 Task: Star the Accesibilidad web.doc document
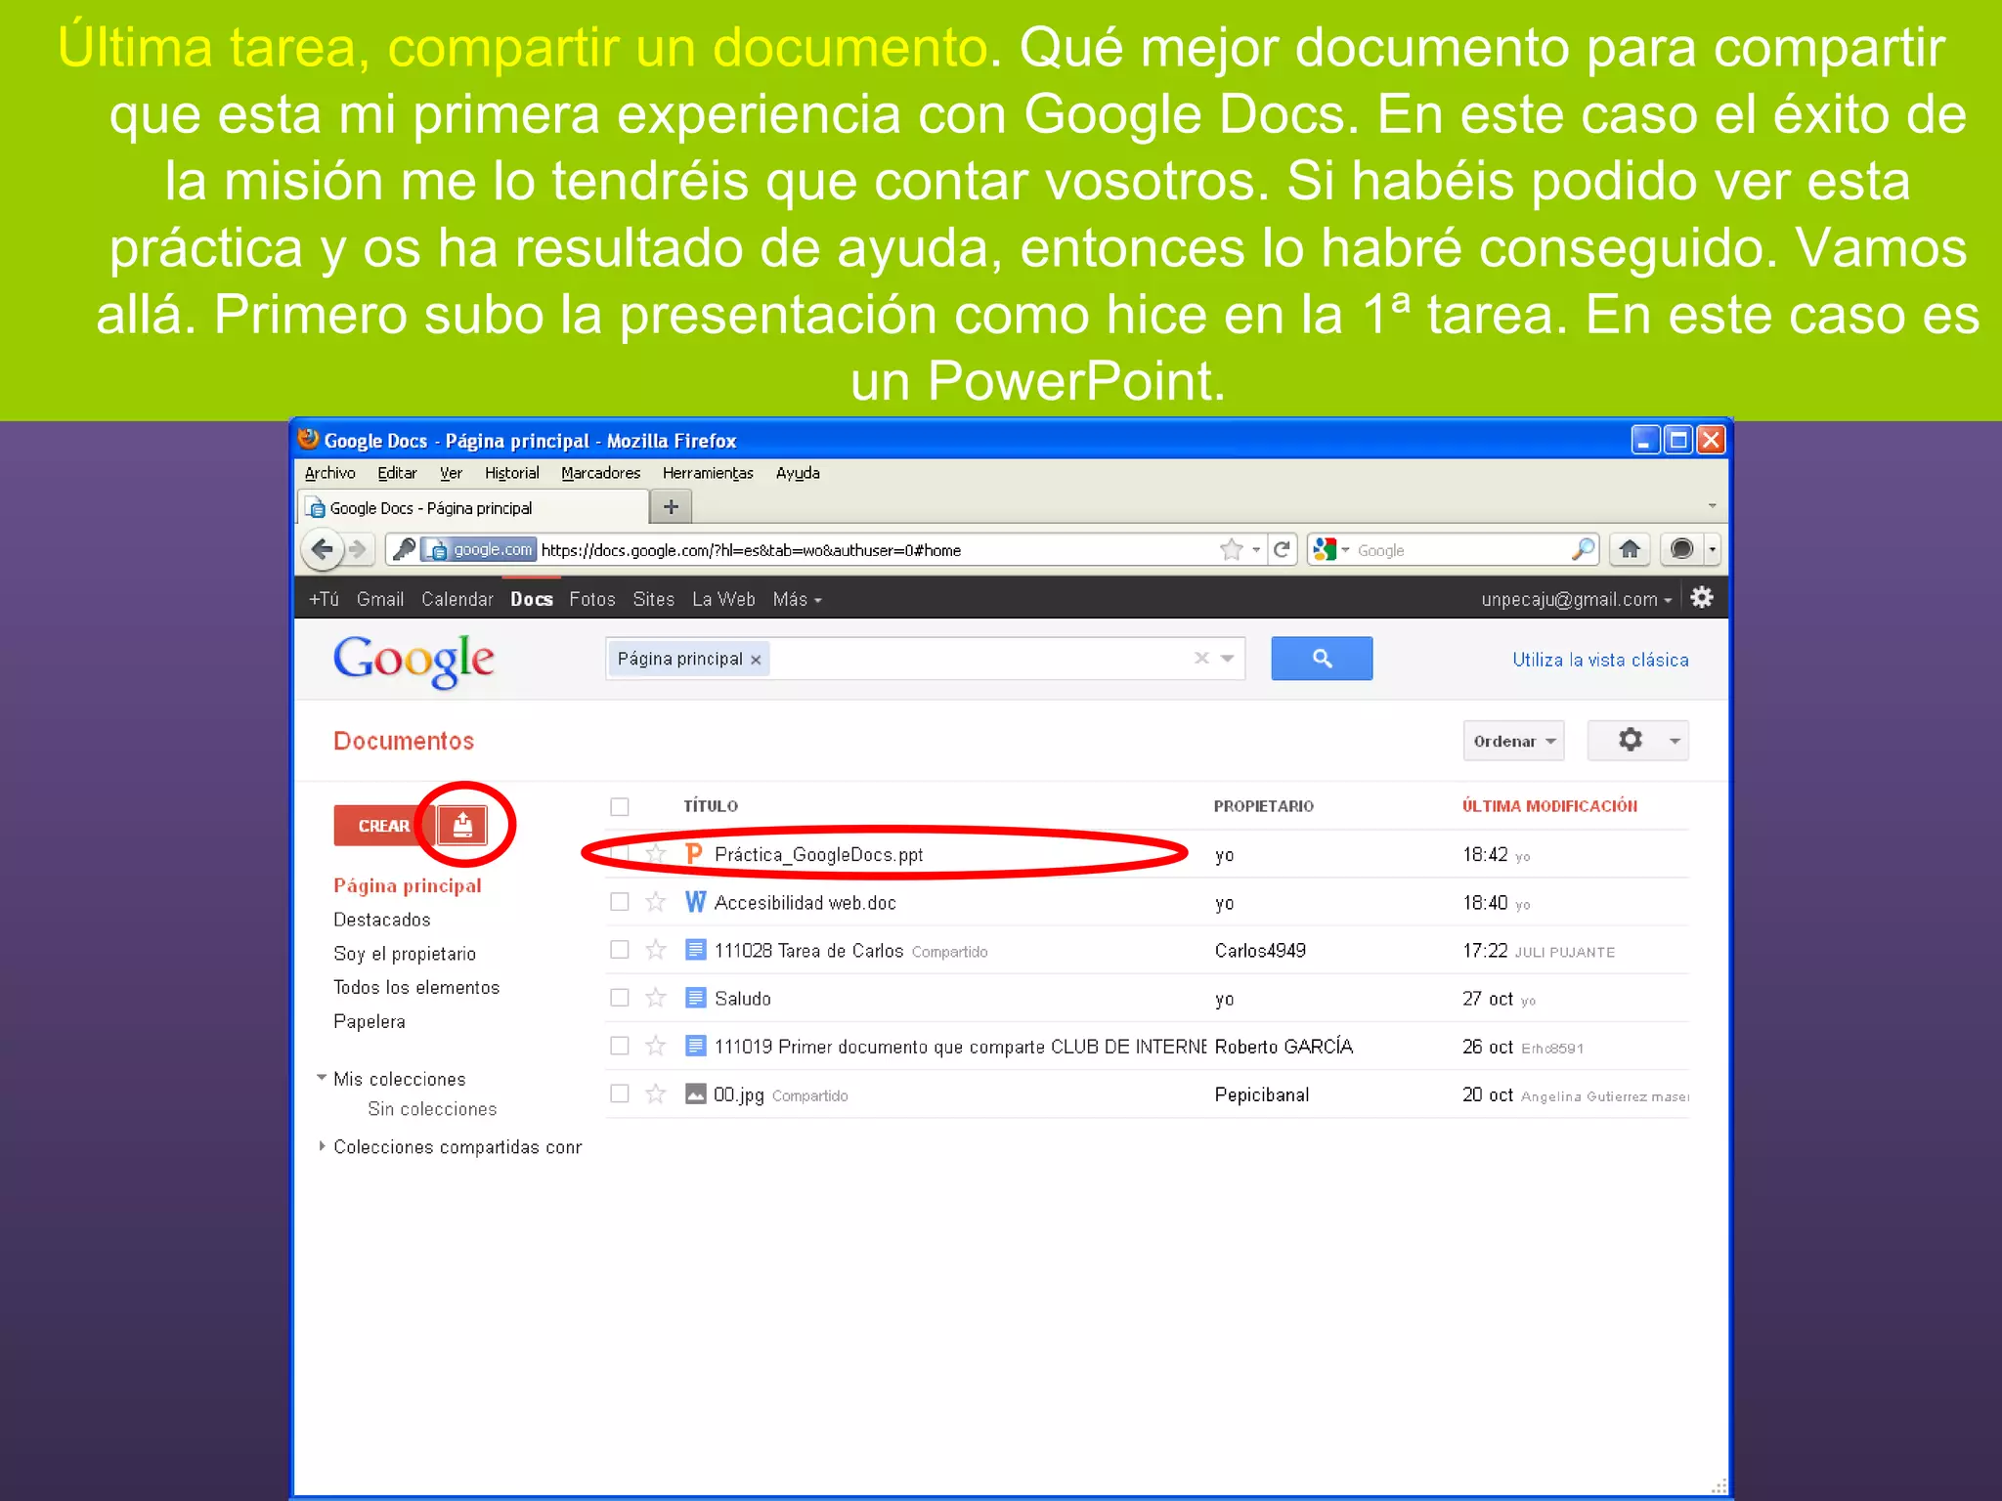pos(656,902)
